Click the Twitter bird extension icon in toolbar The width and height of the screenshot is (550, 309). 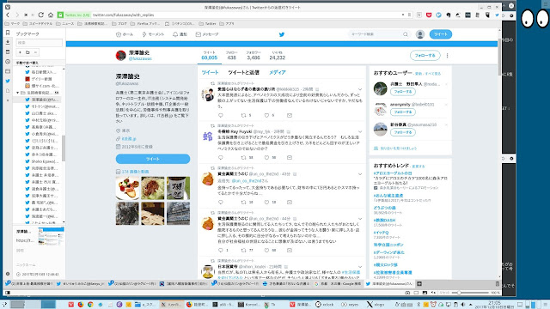tap(497, 15)
